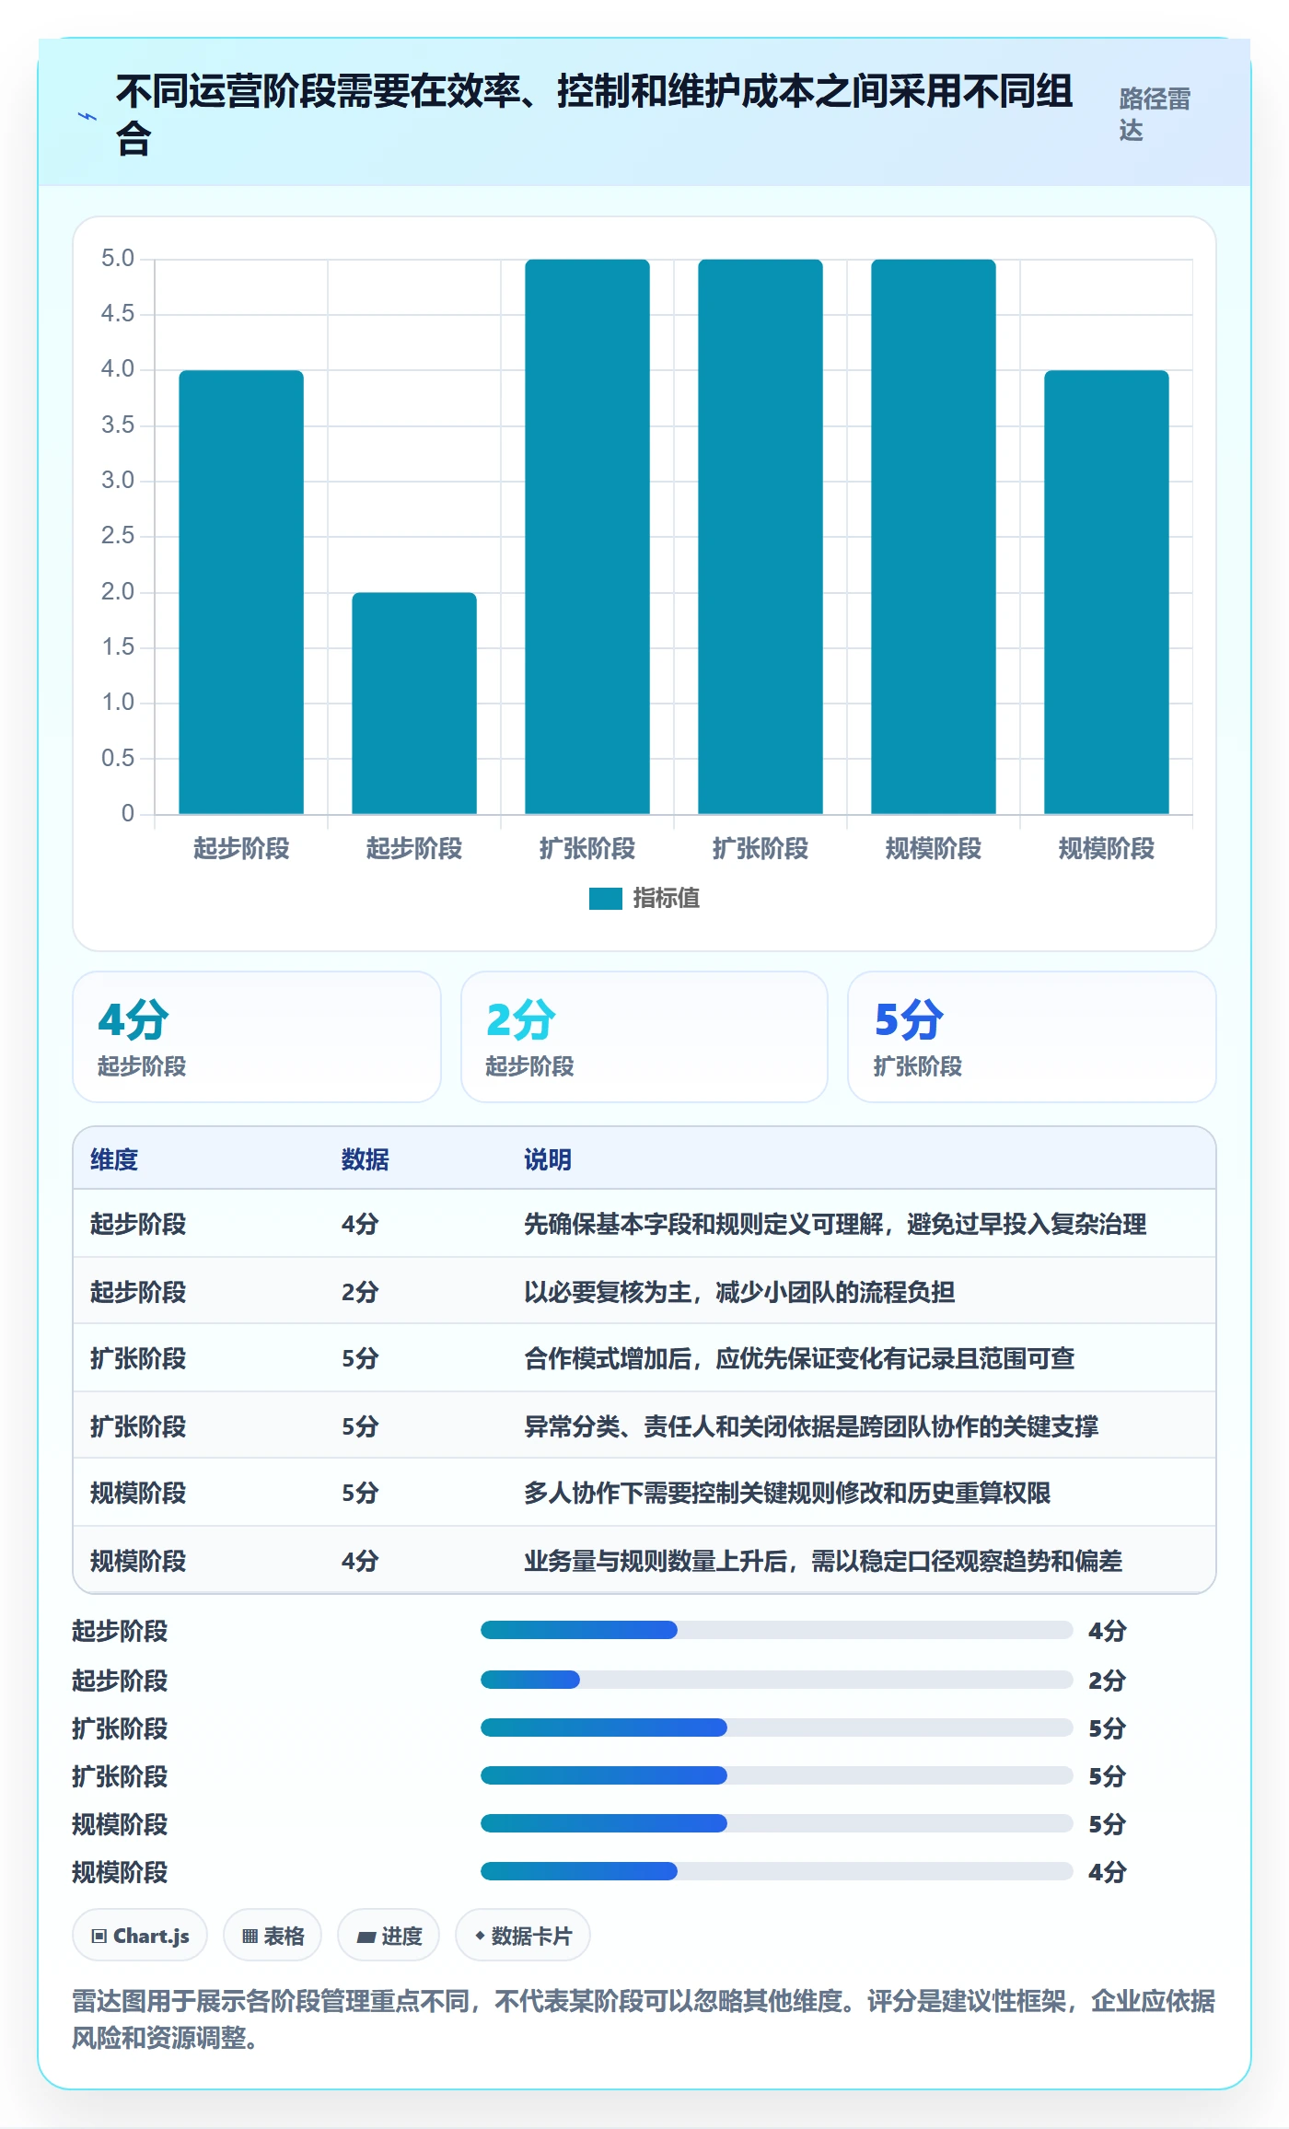Click the 起步阶段 chart bar reaching 4.0
This screenshot has height=2129, width=1289.
(241, 592)
